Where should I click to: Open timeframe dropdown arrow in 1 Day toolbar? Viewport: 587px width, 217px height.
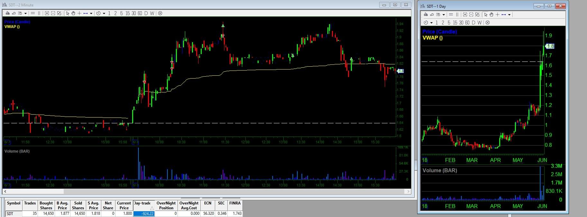(x=432, y=23)
